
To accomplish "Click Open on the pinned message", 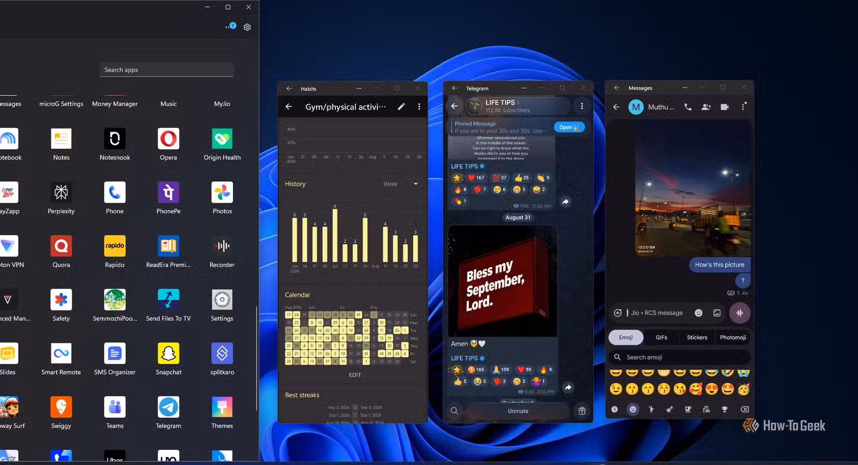I will (x=569, y=127).
